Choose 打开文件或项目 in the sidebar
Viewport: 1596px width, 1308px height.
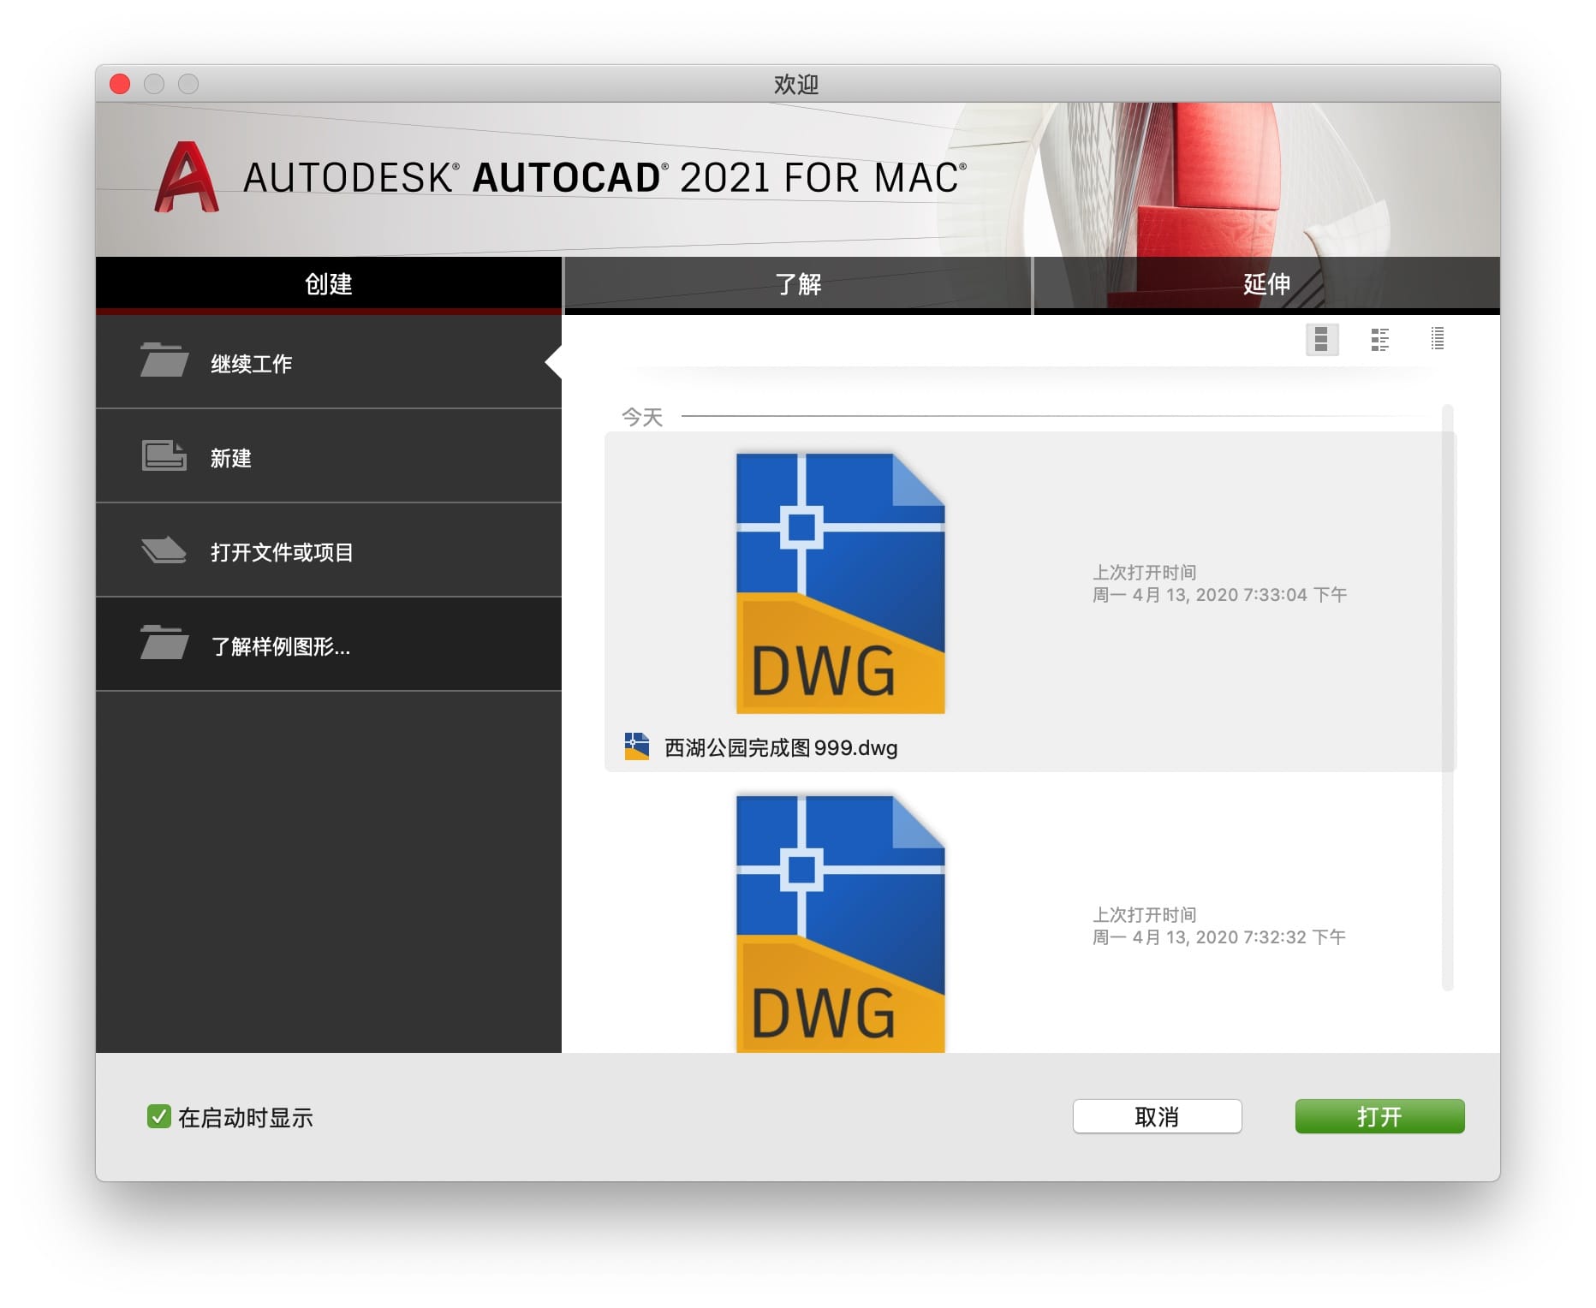pos(282,552)
